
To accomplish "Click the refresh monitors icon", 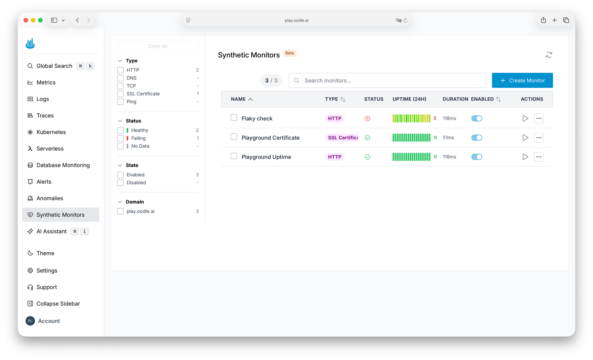I will pyautogui.click(x=549, y=55).
